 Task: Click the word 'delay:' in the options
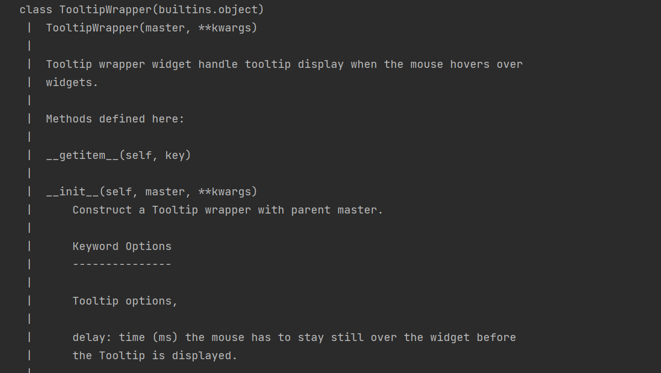point(92,337)
